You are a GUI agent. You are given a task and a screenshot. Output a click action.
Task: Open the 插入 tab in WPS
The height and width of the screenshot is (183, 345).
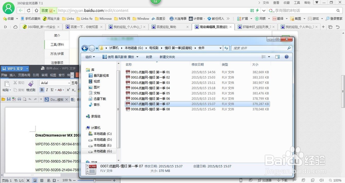[12, 75]
